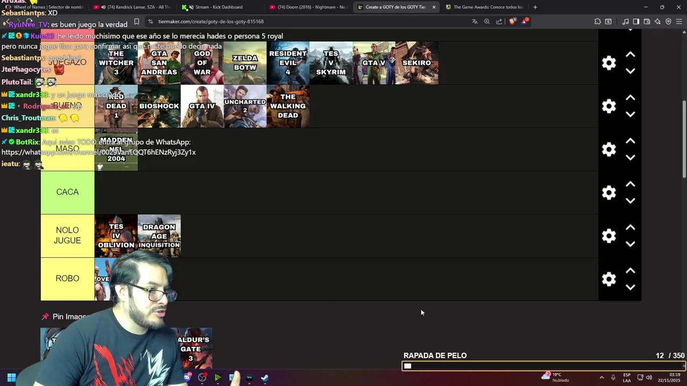687x386 pixels.
Task: Select the Resident Evil 4 tile
Action: 288,63
